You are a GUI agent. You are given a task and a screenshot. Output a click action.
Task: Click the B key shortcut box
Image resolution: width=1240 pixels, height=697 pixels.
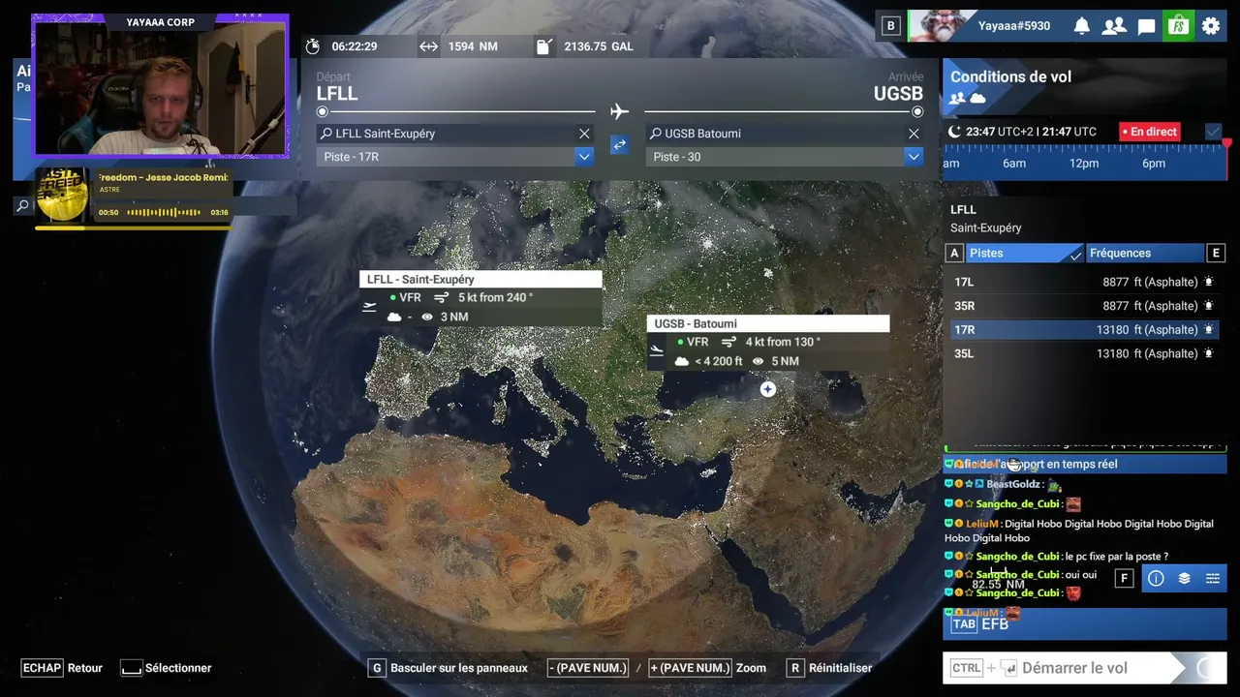coord(890,26)
